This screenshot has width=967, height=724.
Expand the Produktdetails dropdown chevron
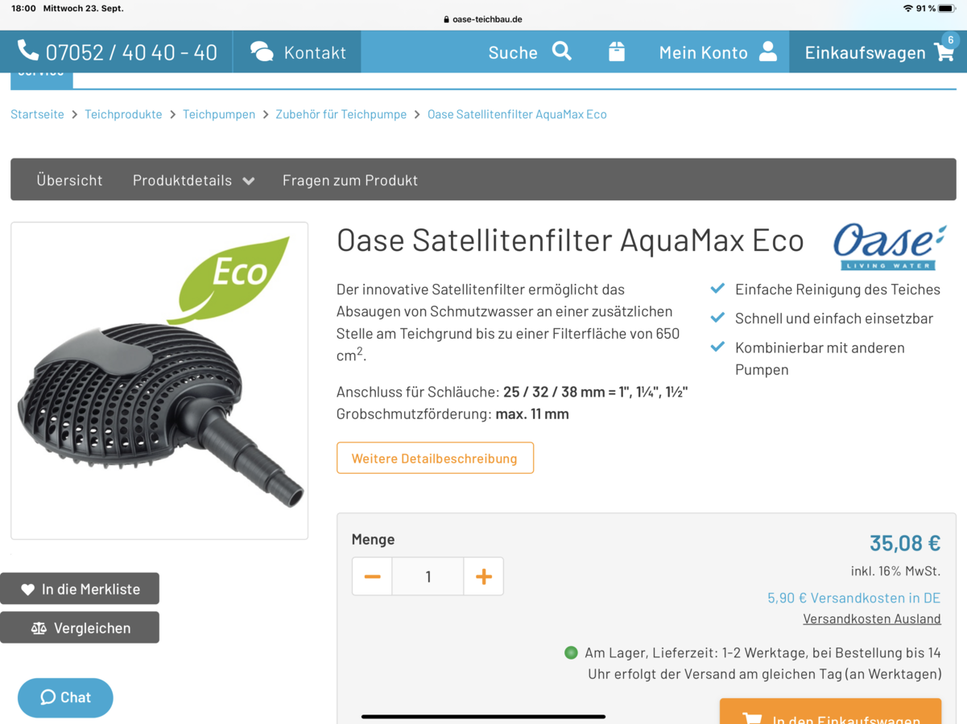point(249,181)
